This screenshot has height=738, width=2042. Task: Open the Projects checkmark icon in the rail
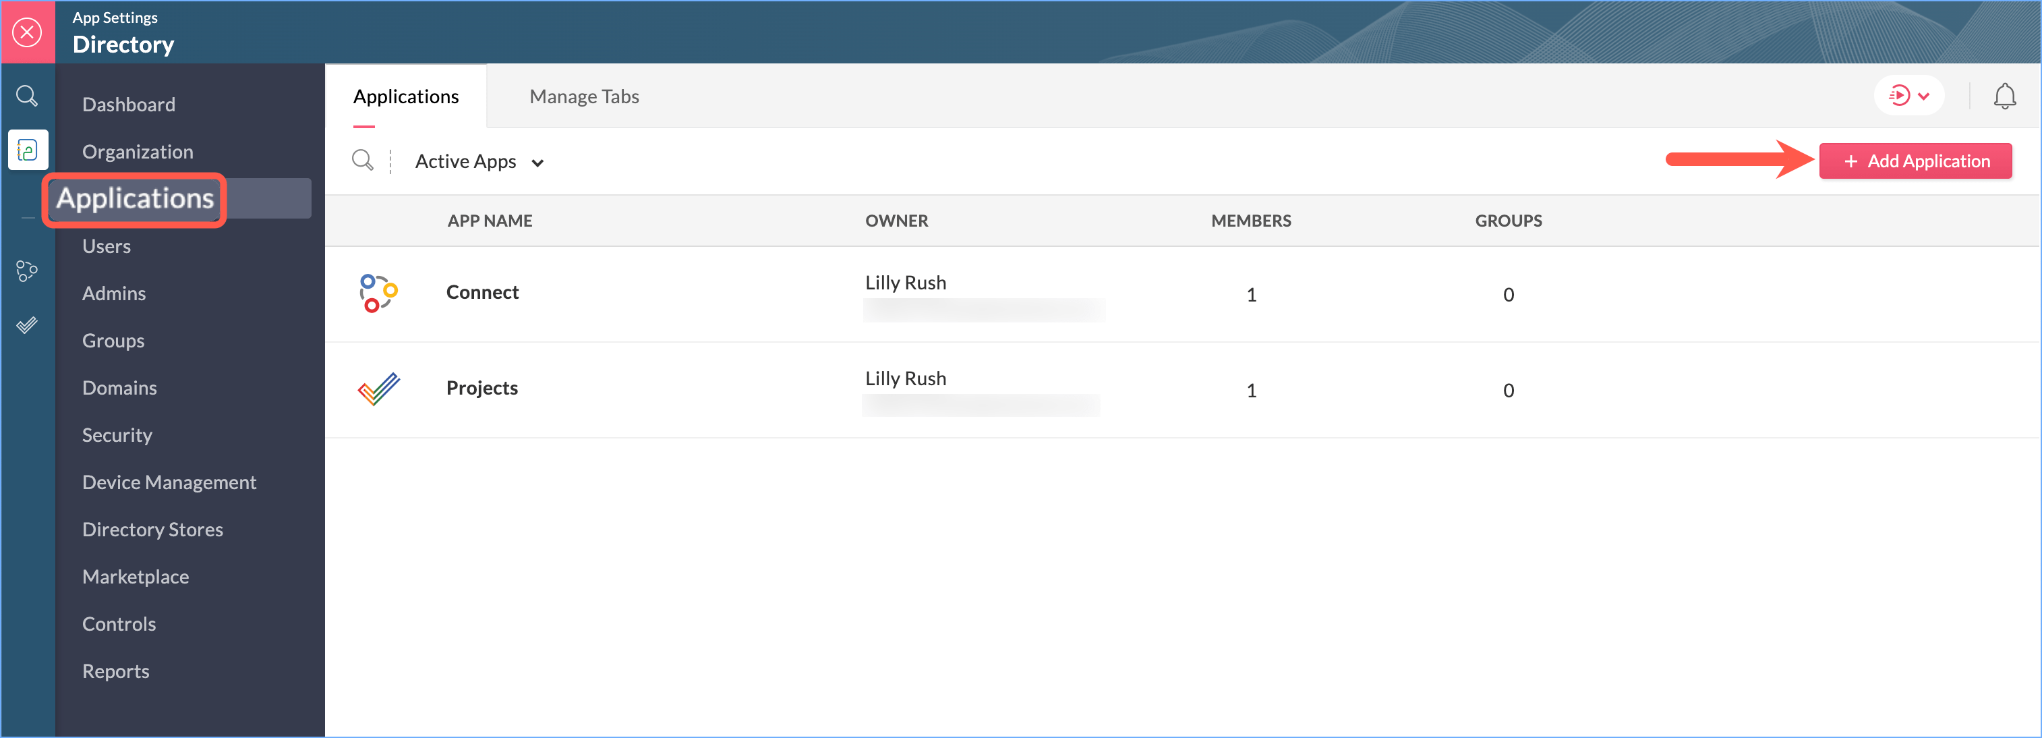tap(27, 325)
